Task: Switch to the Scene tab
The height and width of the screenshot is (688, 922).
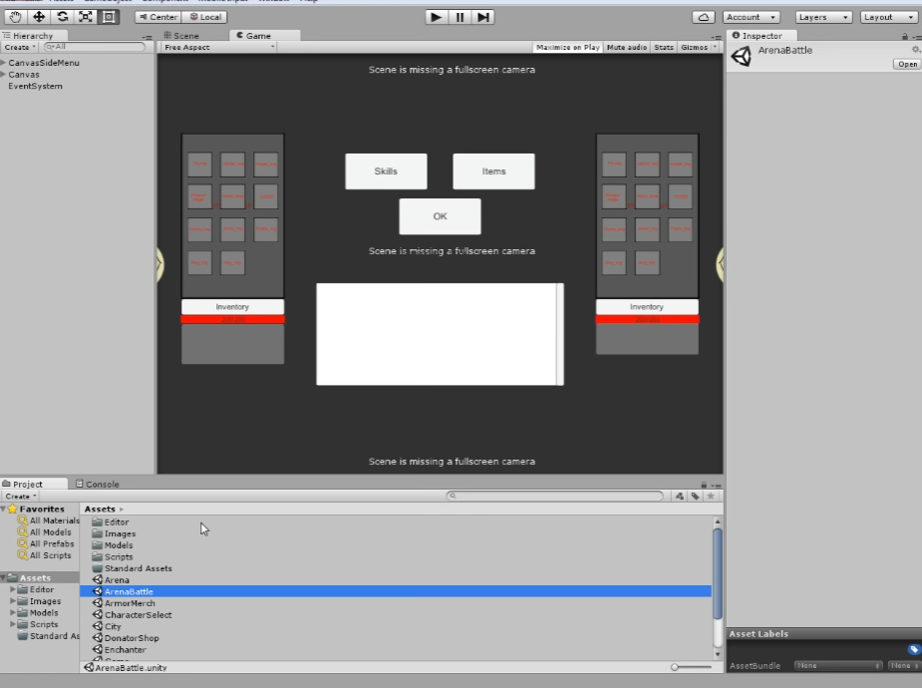Action: [x=182, y=36]
